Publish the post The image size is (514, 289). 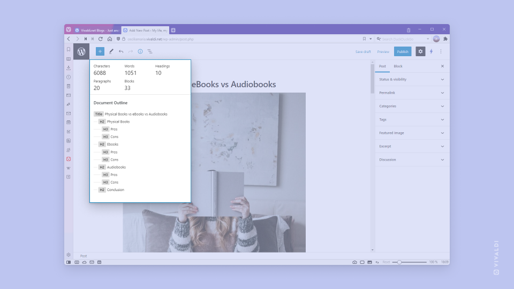(403, 51)
